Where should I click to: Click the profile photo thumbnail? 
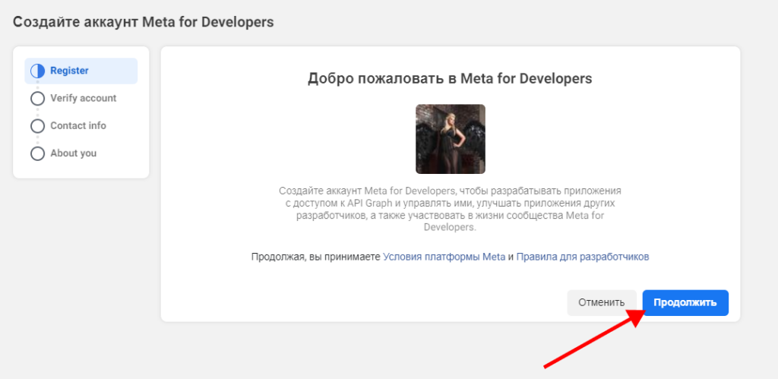tap(450, 139)
